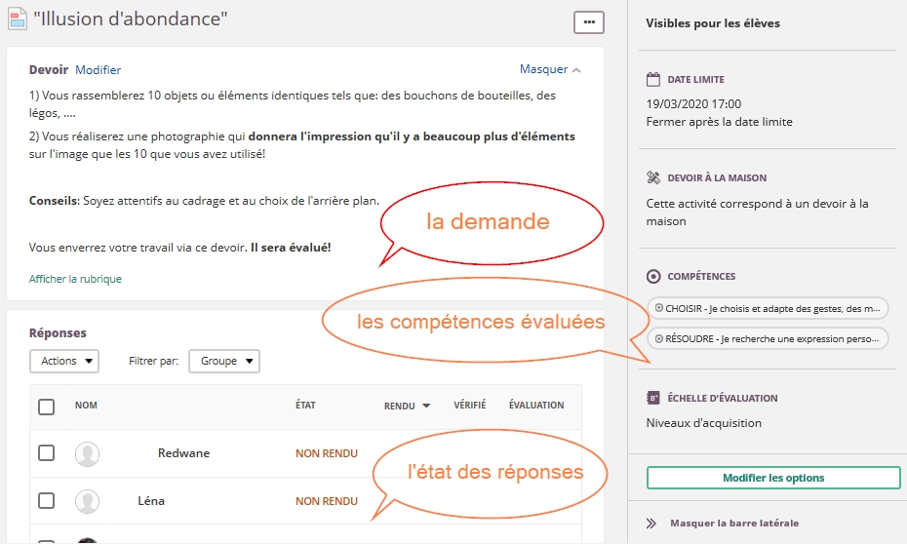Click the Compétences target icon
This screenshot has height=544, width=907.
653,277
